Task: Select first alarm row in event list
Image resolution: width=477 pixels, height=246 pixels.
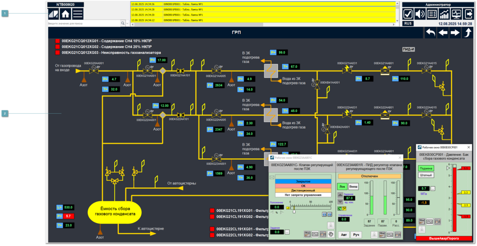Action: pyautogui.click(x=263, y=4)
